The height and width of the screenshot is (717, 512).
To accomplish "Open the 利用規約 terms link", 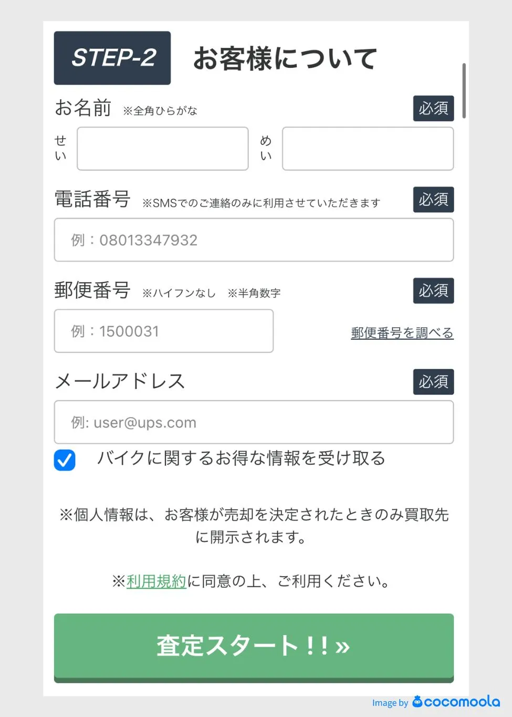I will tap(156, 581).
